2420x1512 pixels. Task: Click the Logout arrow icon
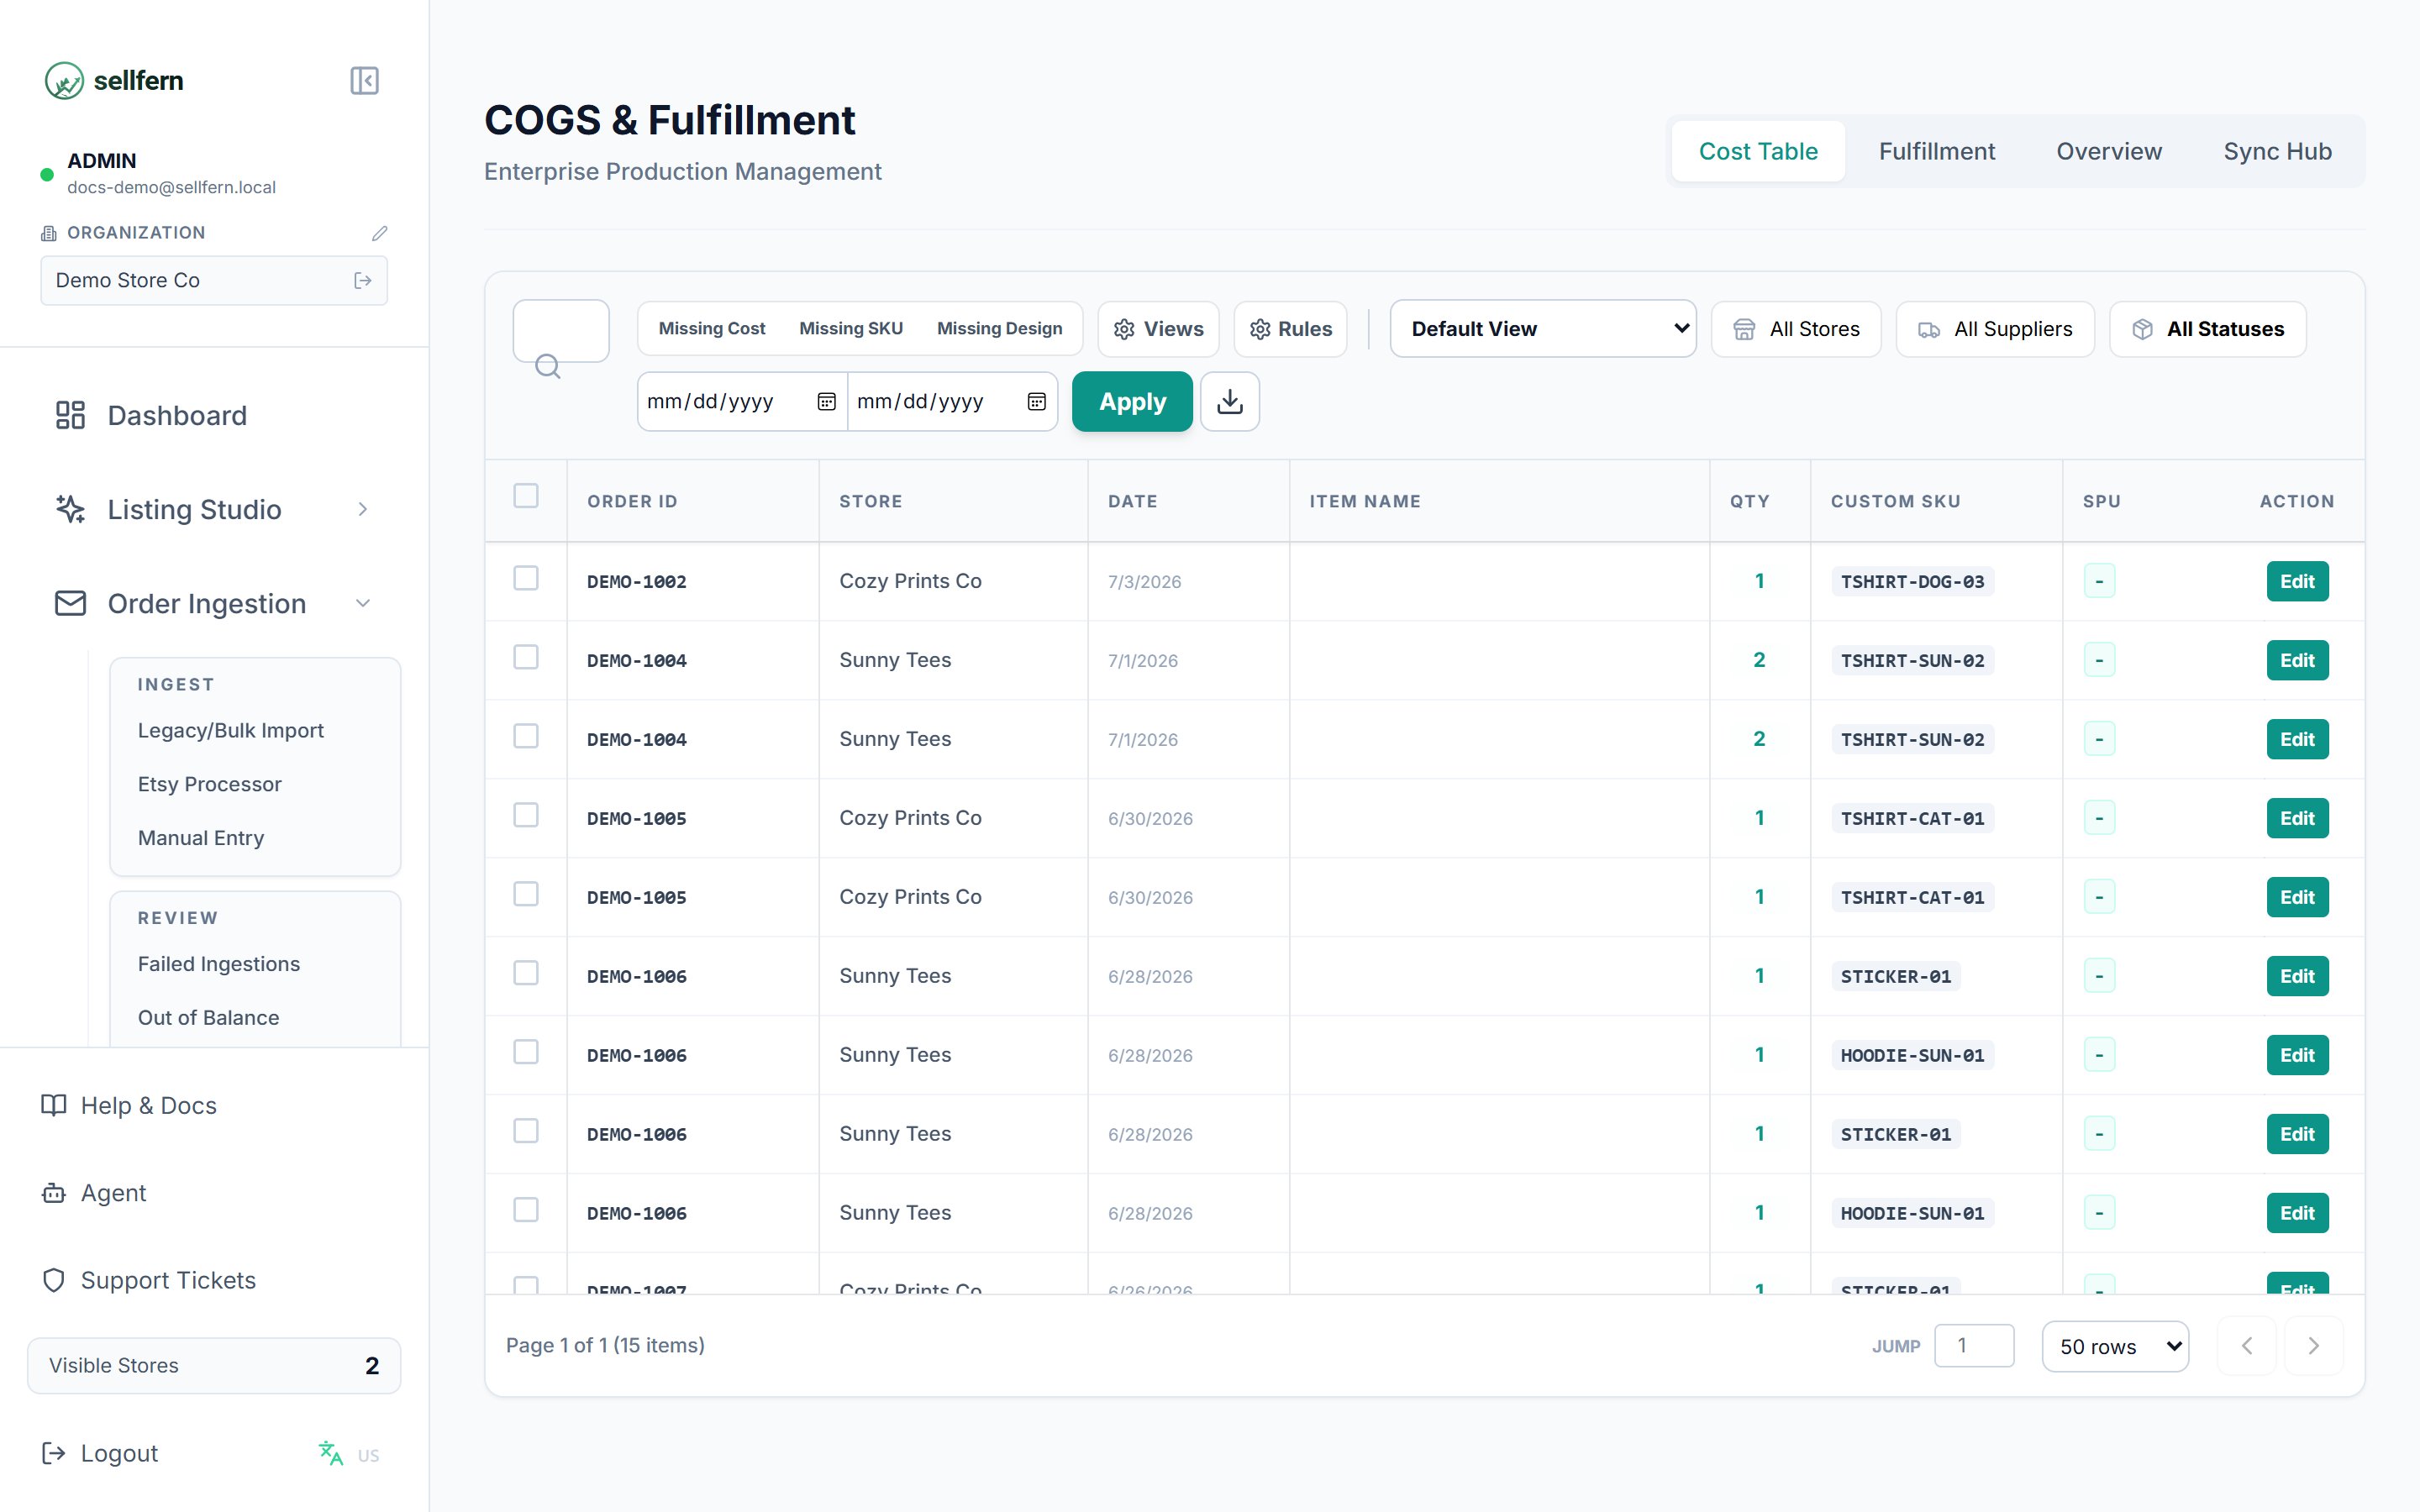click(x=54, y=1453)
